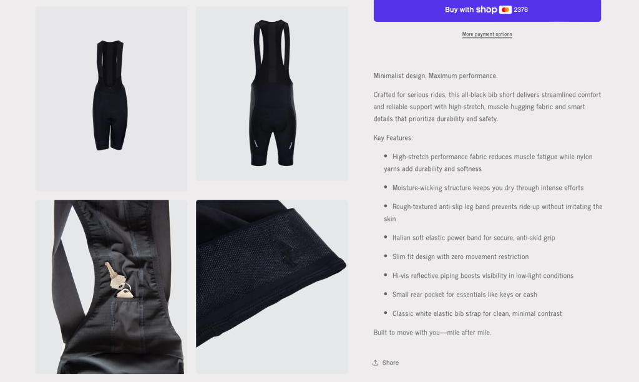Open leg band close-up photo

[x=272, y=286]
